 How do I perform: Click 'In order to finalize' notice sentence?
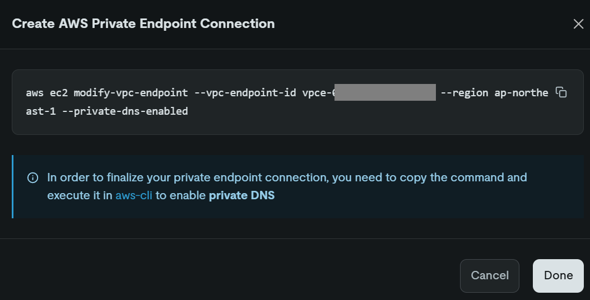point(287,177)
